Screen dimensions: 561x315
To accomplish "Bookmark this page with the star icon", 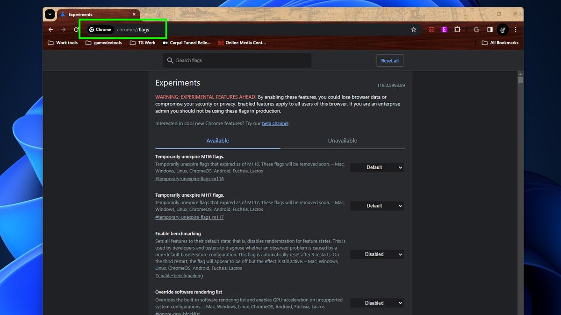I will (414, 29).
